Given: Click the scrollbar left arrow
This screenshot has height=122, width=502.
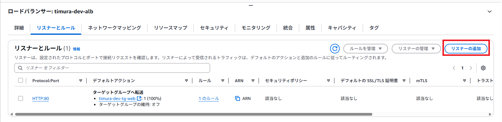Looking at the screenshot, I should click(12, 114).
